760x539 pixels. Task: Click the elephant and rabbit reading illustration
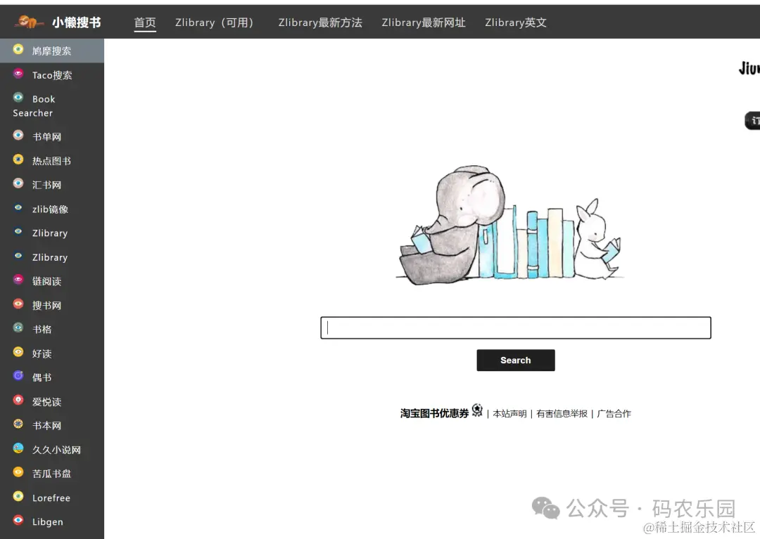509,225
